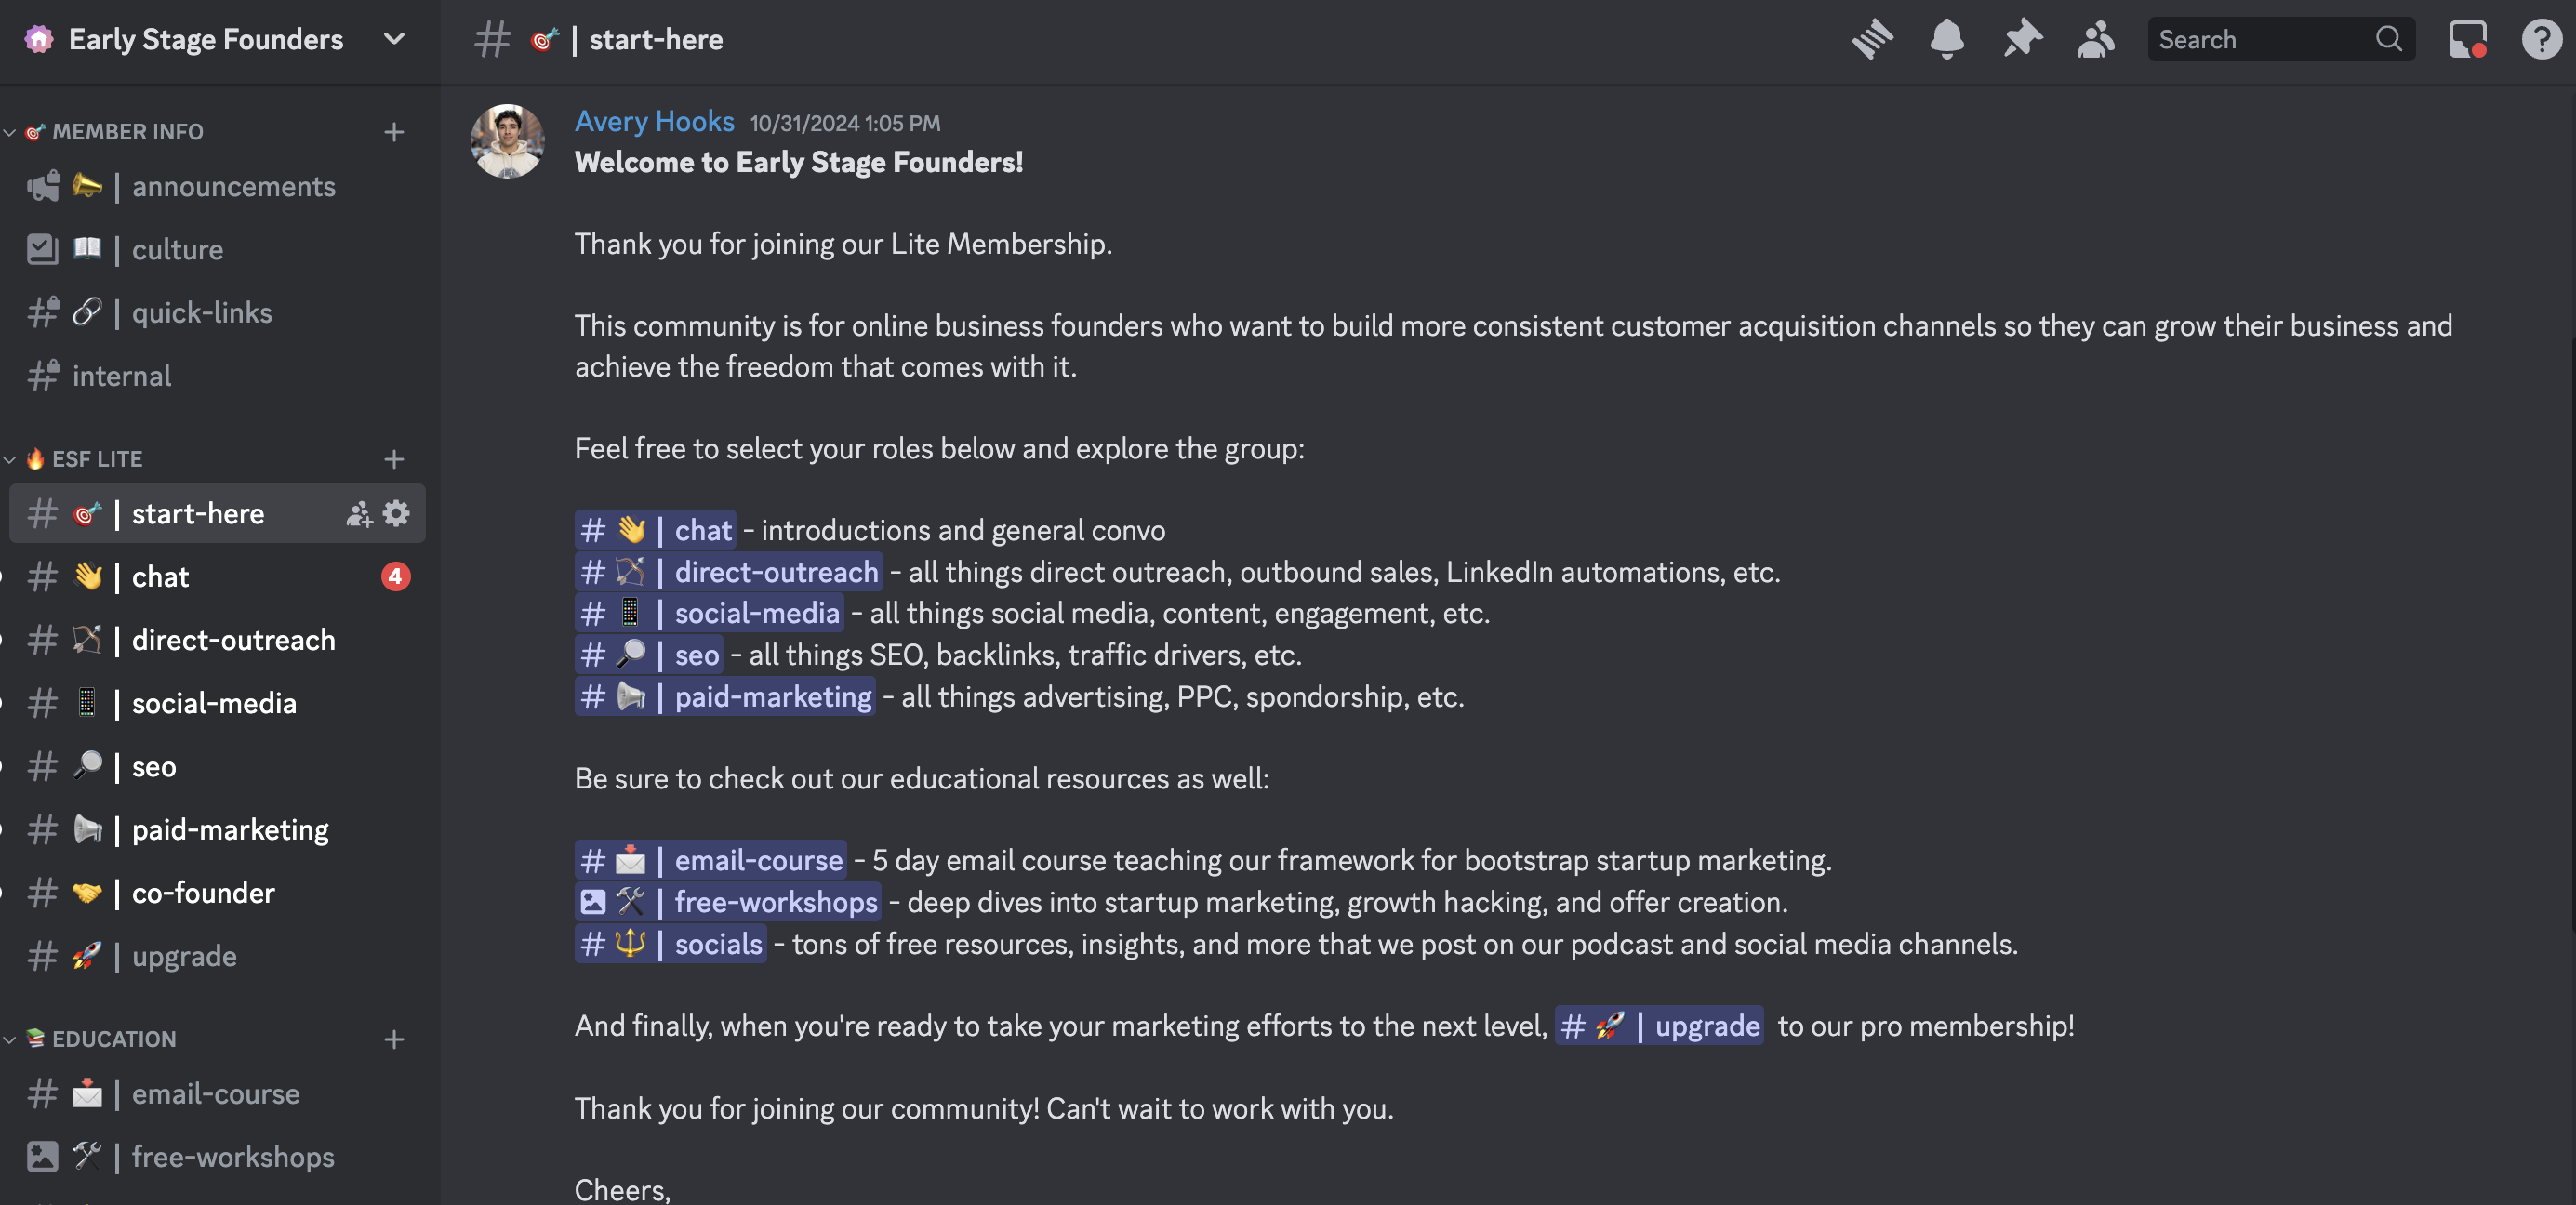The width and height of the screenshot is (2576, 1205).
Task: Follow the direct-outreach channel link in message
Action: point(728,572)
